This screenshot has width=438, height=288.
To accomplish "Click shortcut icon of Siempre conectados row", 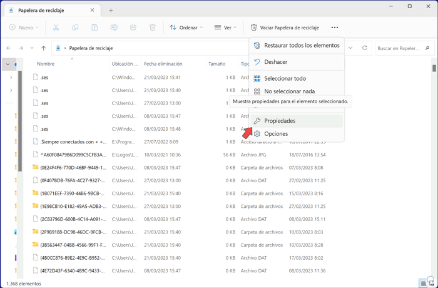I will tap(35, 141).
